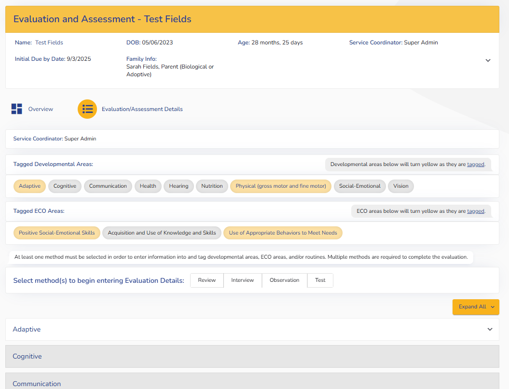Select the Adaptive developmental area tag

point(30,186)
